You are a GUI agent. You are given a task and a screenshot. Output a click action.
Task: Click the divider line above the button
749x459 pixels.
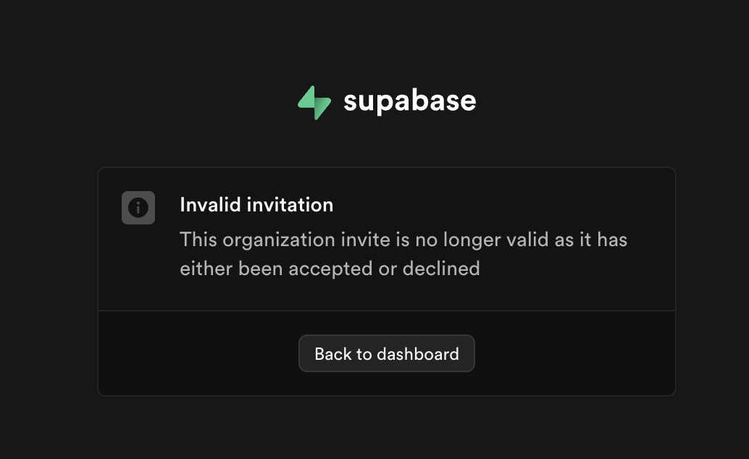tap(387, 311)
